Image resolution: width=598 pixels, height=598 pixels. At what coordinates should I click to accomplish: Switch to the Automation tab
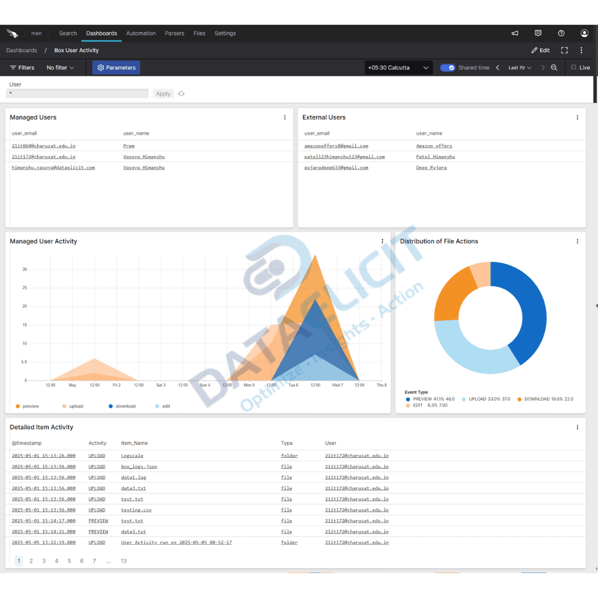tap(141, 33)
